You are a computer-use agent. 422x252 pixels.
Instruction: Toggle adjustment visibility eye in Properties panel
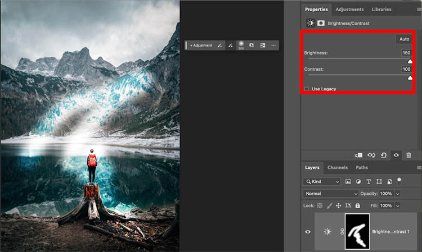coord(397,155)
